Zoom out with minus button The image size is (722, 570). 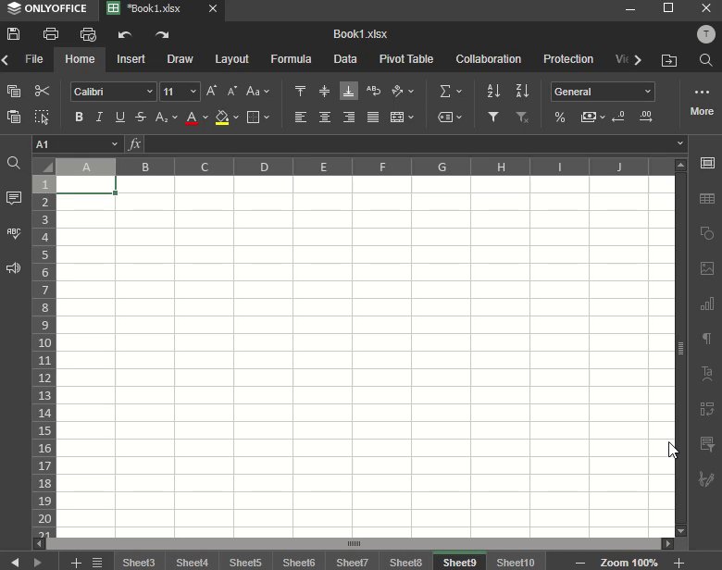(x=580, y=563)
